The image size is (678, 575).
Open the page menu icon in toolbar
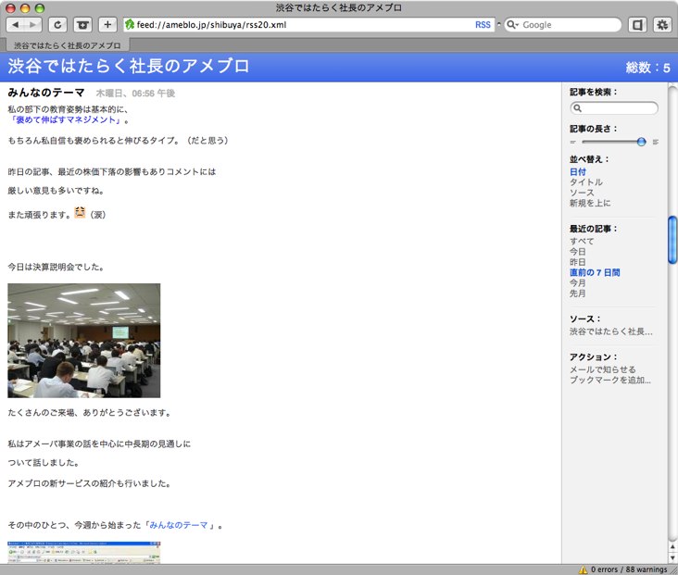637,25
